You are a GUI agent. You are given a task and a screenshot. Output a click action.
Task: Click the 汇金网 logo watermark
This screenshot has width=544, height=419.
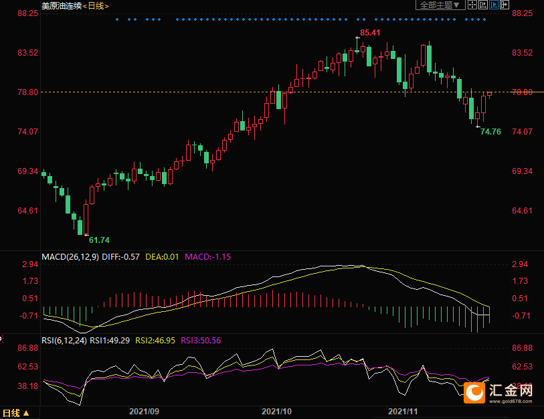point(501,392)
